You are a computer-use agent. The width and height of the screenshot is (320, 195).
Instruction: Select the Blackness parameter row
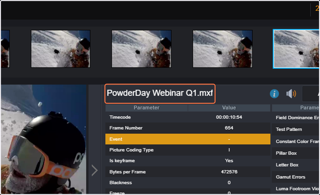188,183
